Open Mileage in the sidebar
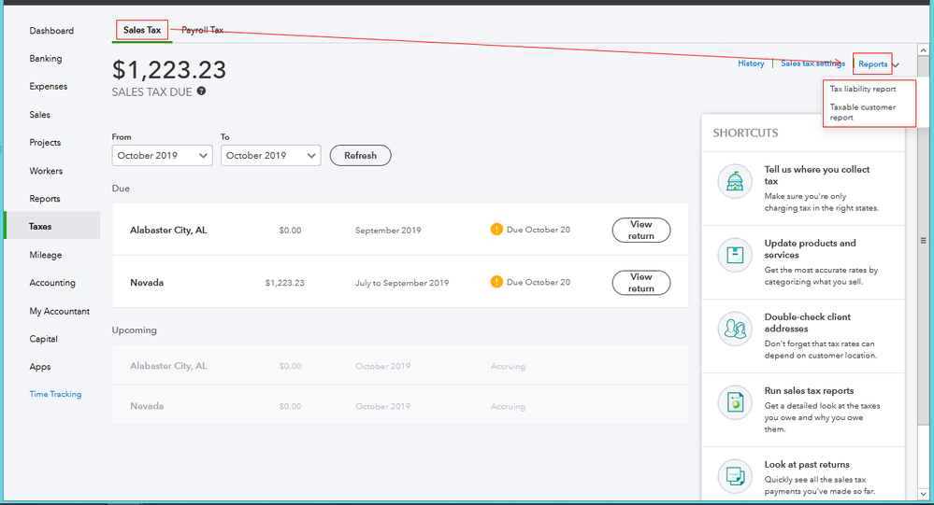Screen dimensions: 934x505 (x=46, y=255)
